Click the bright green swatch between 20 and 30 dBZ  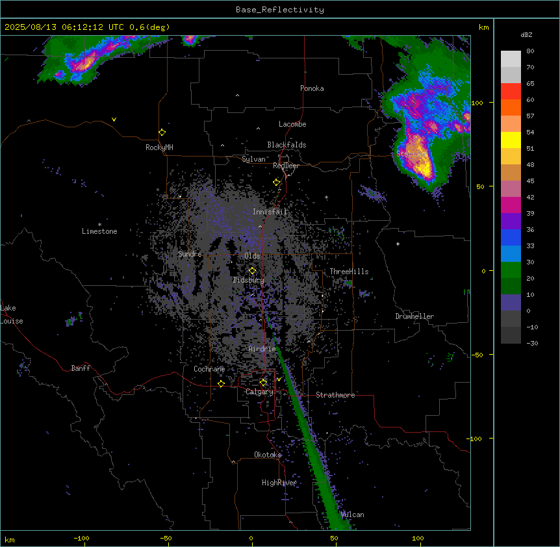(x=511, y=270)
